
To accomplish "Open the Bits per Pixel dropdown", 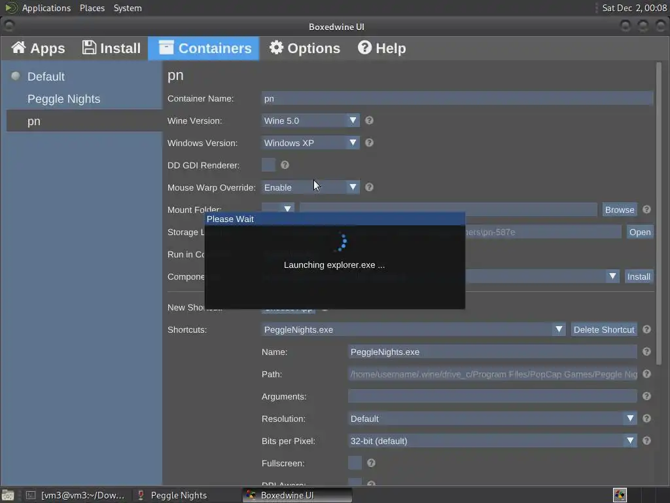I will 492,441.
